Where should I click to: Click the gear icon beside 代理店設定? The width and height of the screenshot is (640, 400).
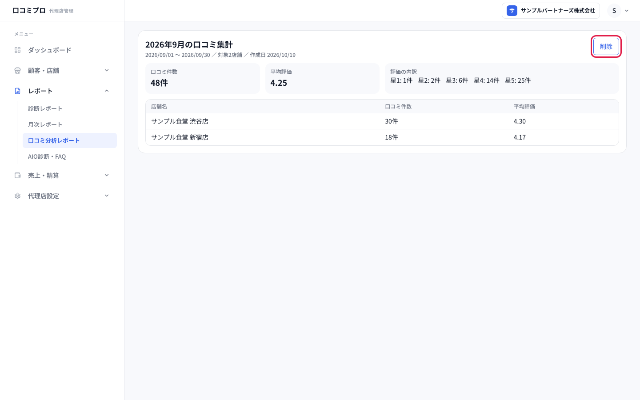coord(18,196)
